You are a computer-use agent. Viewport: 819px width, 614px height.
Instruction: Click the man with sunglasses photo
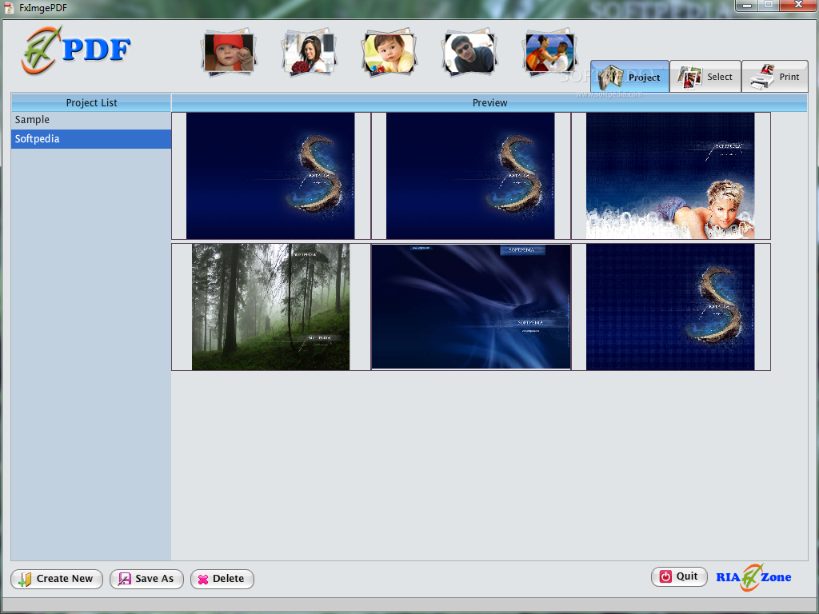tap(469, 53)
